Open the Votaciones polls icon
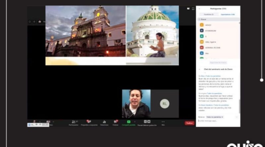Image resolution: width=265 pixels, height=147 pixels. pos(104,122)
